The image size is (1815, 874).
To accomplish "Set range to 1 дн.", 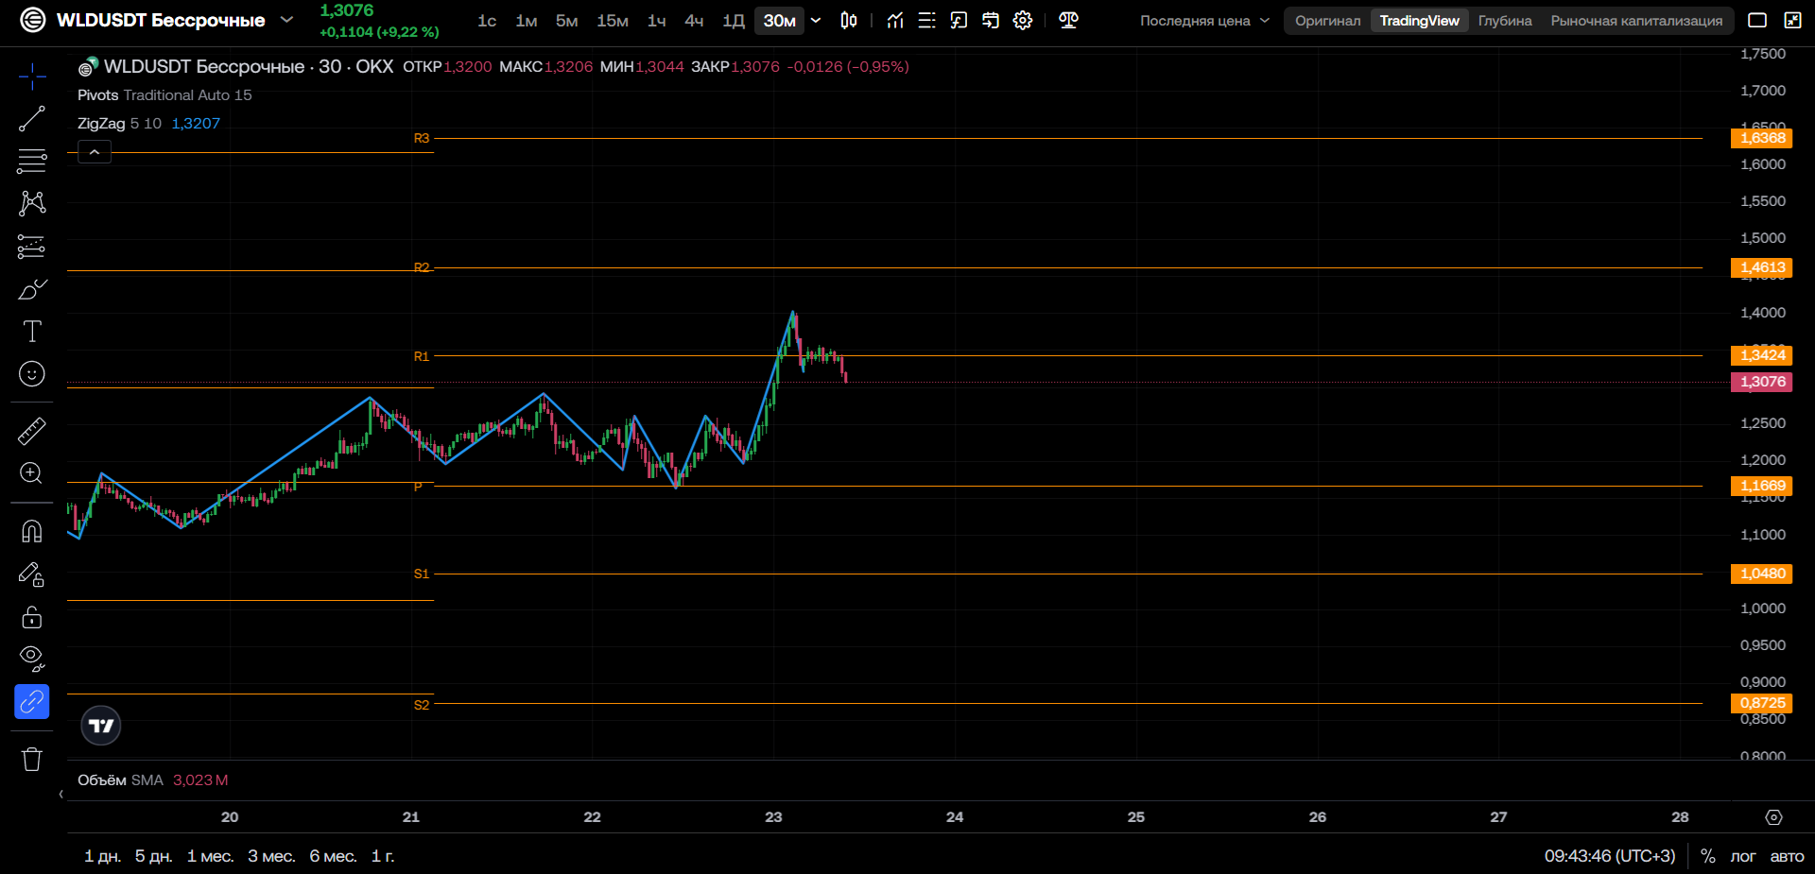I will coord(103,856).
